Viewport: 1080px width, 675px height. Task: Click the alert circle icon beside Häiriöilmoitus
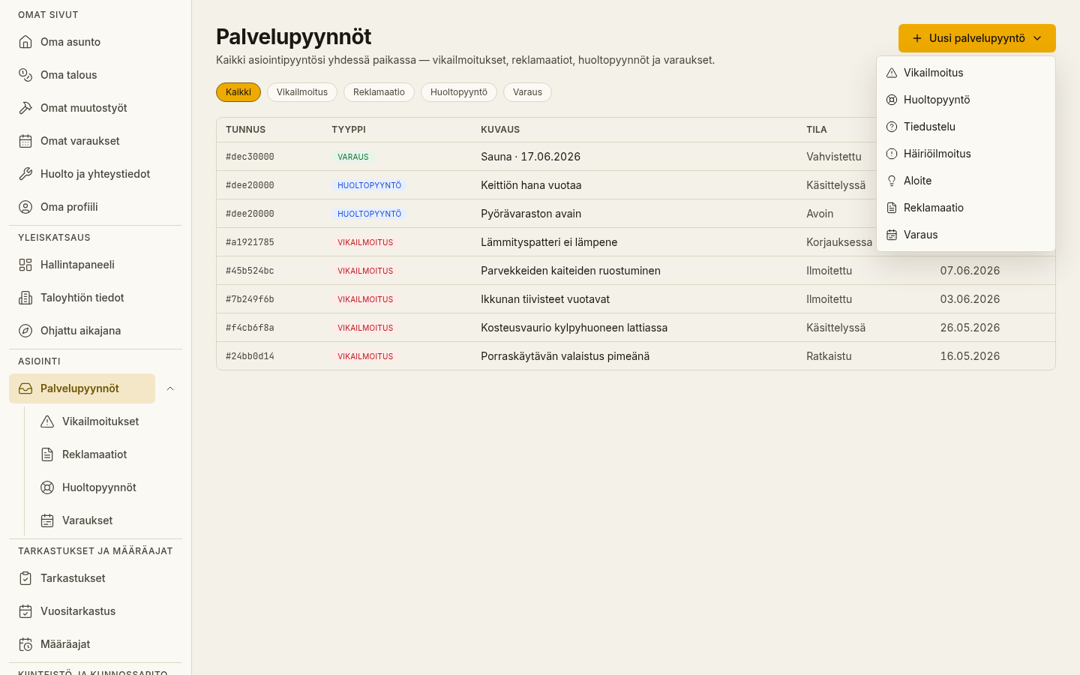892,154
